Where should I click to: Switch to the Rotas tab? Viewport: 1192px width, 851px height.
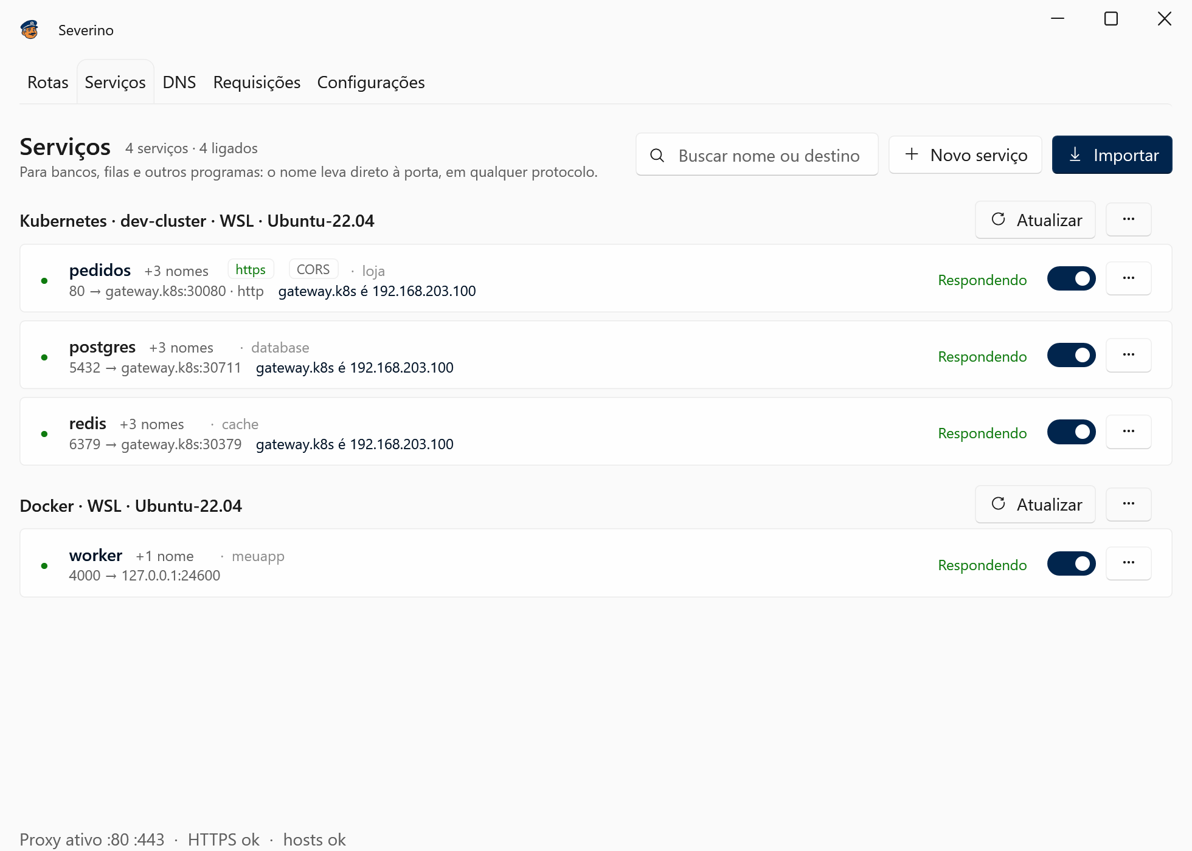click(48, 82)
